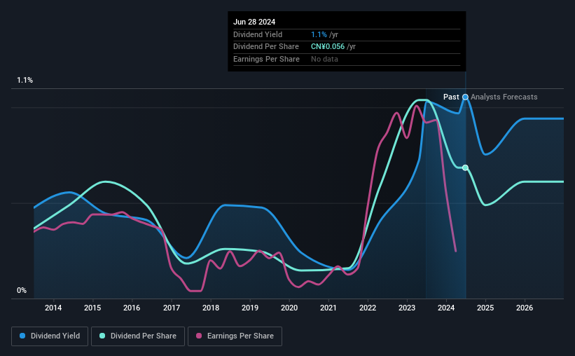Click the 'Dividend Per Share' tooltip row label
This screenshot has width=575, height=356.
tap(266, 47)
